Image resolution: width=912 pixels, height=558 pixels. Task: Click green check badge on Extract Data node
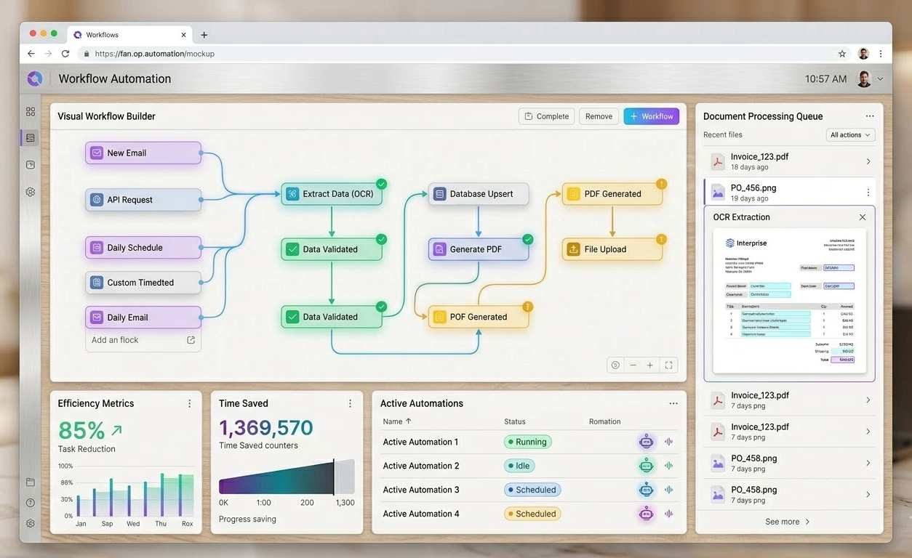coord(381,185)
